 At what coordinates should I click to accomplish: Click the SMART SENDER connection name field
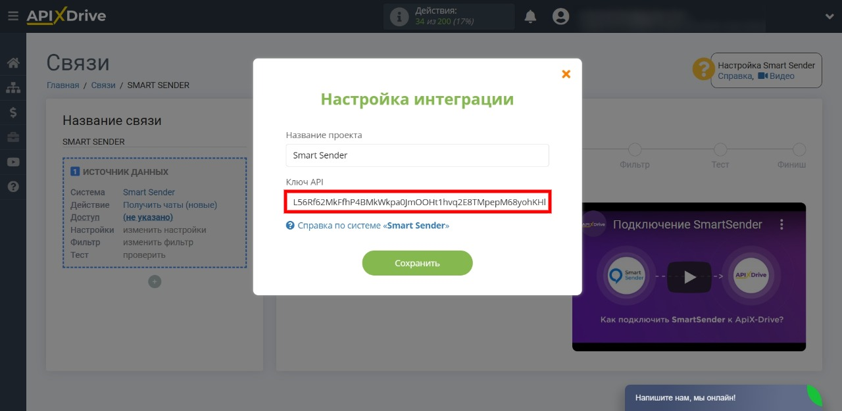[155, 141]
